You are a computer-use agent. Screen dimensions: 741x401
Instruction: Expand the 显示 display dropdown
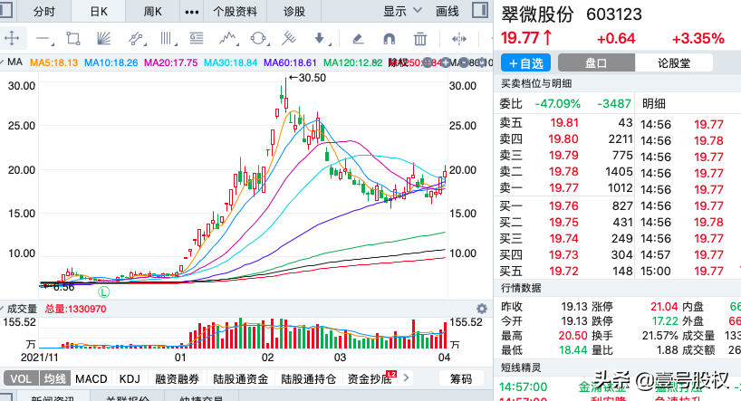(401, 11)
